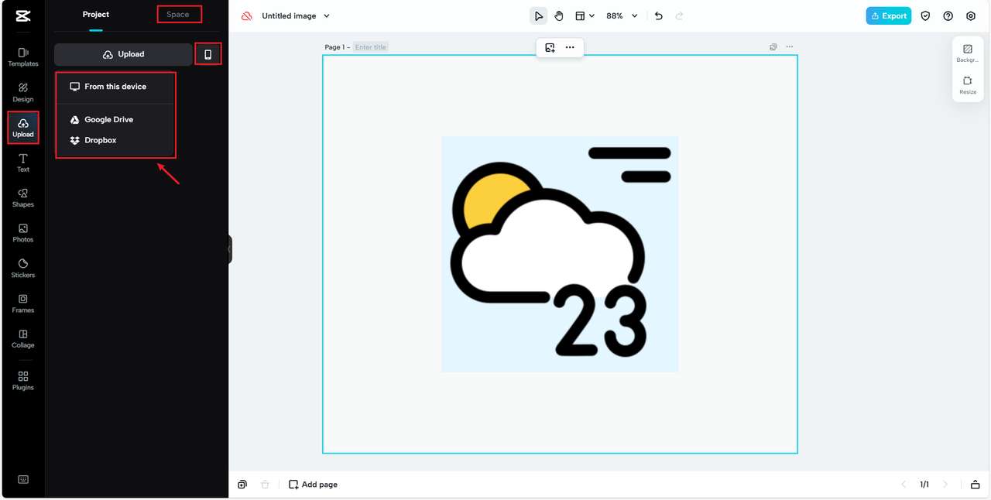The height and width of the screenshot is (500, 991).
Task: Open the Photos panel
Action: (23, 233)
